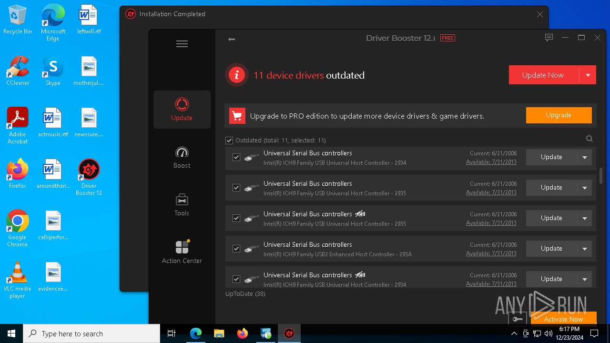Click the search magnifier above the driver list

coord(590,139)
